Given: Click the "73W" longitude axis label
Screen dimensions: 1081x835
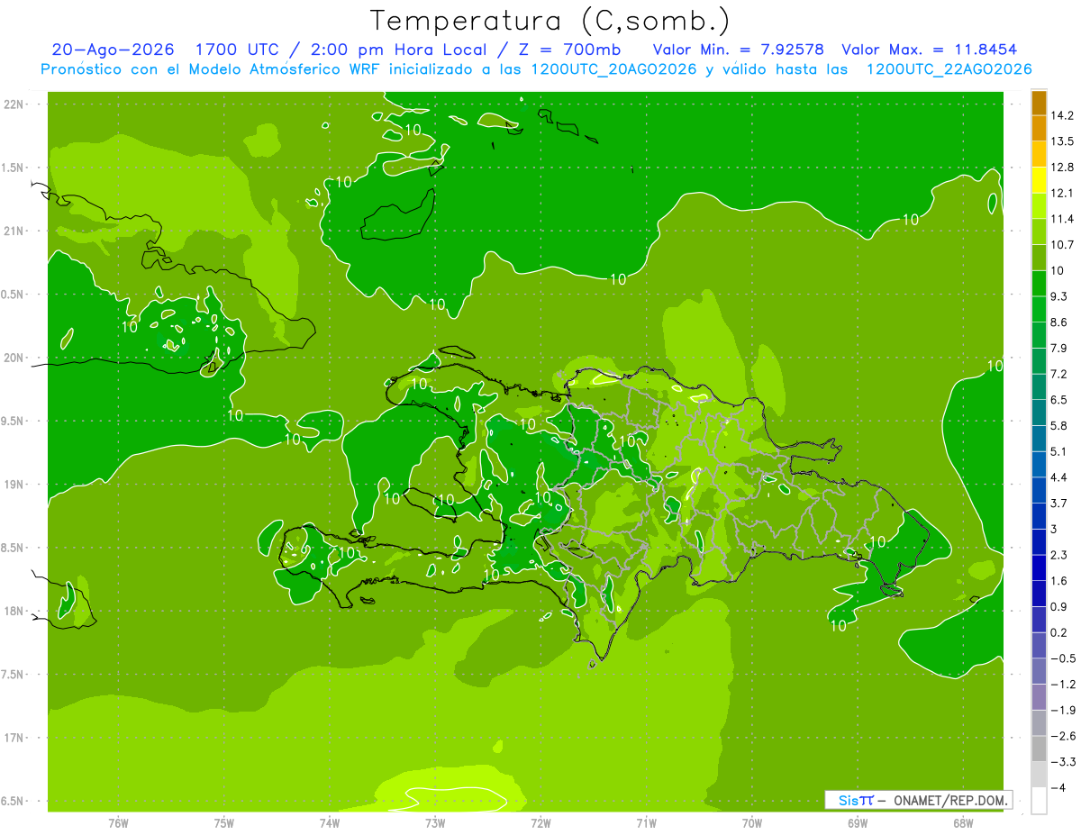Looking at the screenshot, I should [x=435, y=823].
